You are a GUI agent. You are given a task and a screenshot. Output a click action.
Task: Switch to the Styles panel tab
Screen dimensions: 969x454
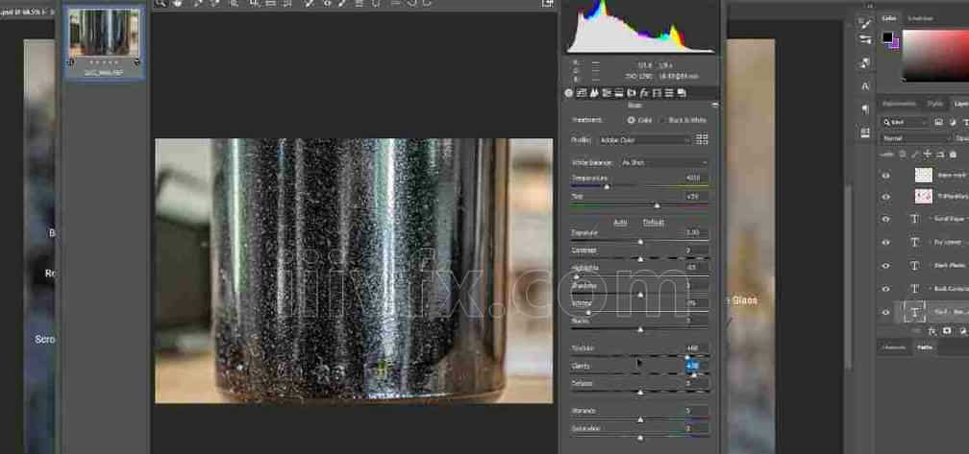pyautogui.click(x=935, y=104)
